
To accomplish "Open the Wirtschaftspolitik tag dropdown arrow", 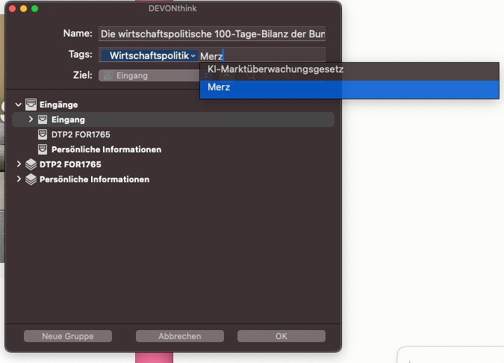I will (x=193, y=56).
